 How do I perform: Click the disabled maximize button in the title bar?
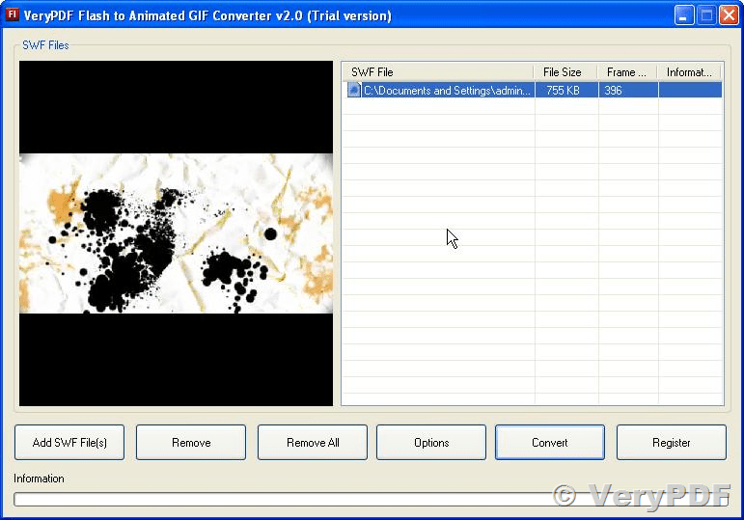tap(706, 15)
